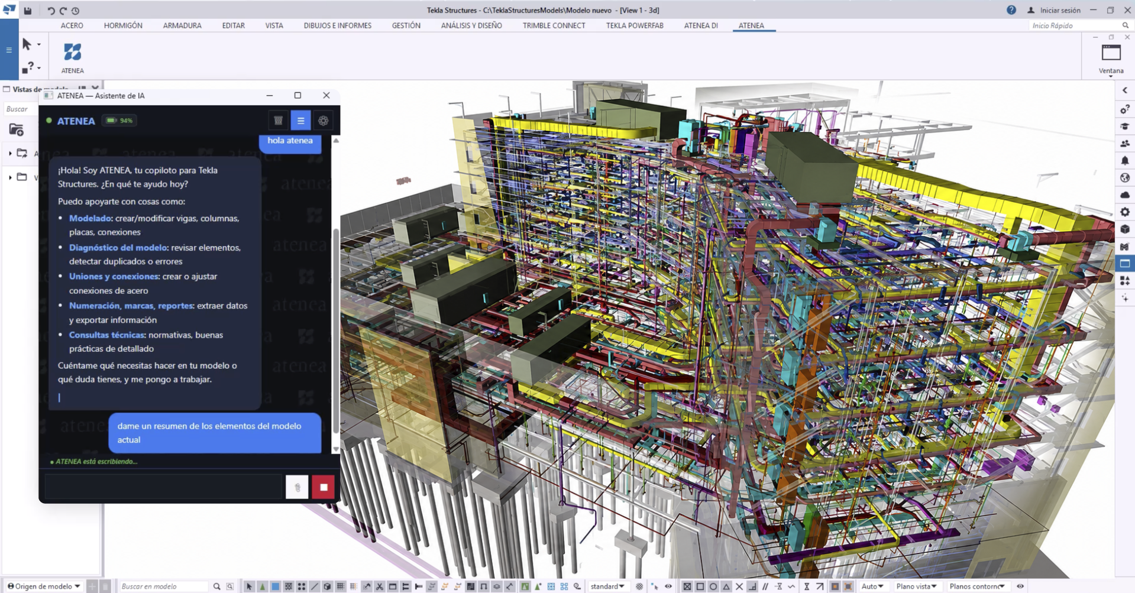Toggle the snap to intersection points switch
1135x593 pixels.
(739, 586)
